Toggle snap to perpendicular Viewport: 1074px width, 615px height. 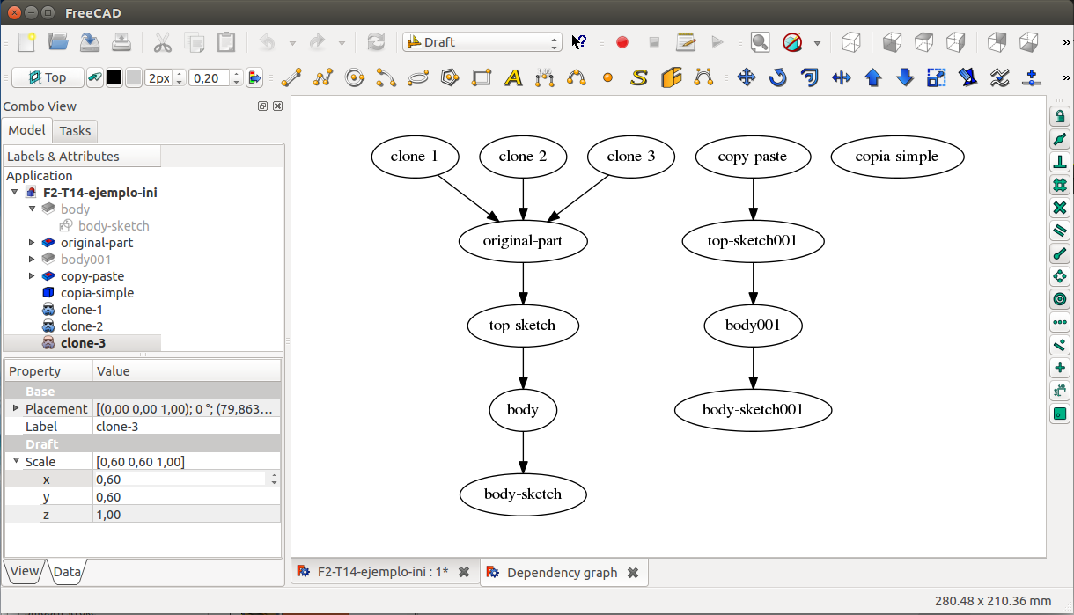pyautogui.click(x=1060, y=162)
